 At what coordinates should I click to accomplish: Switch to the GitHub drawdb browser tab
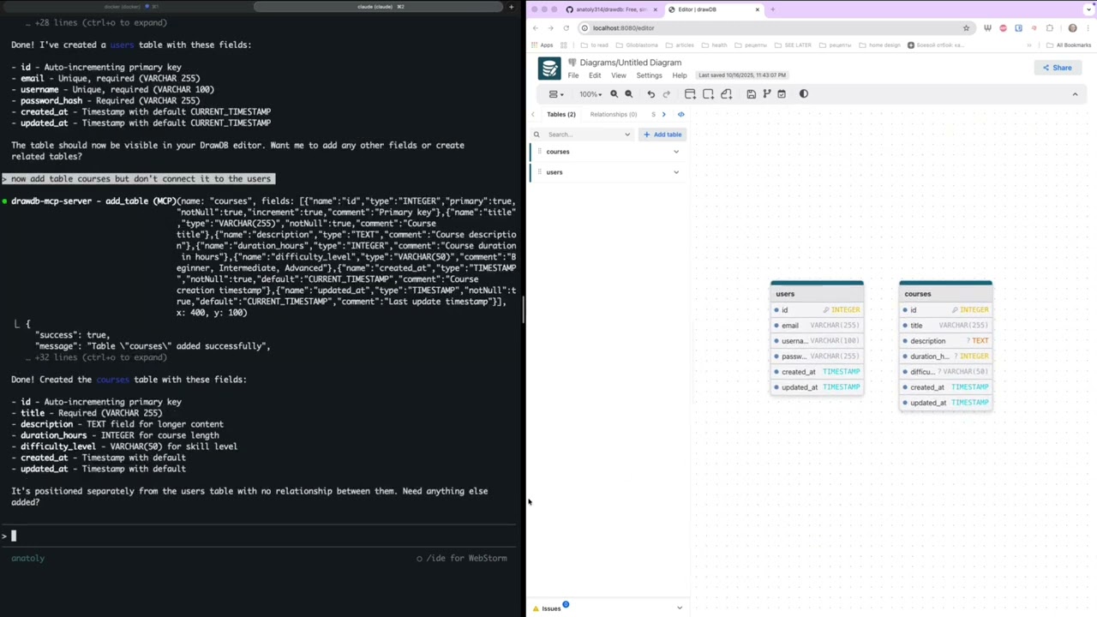(x=612, y=9)
